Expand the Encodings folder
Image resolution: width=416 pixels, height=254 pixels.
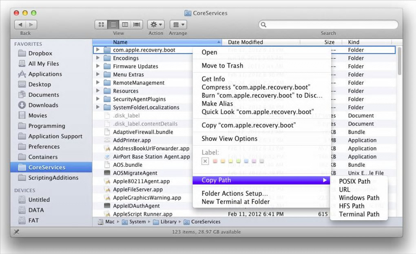[98, 58]
